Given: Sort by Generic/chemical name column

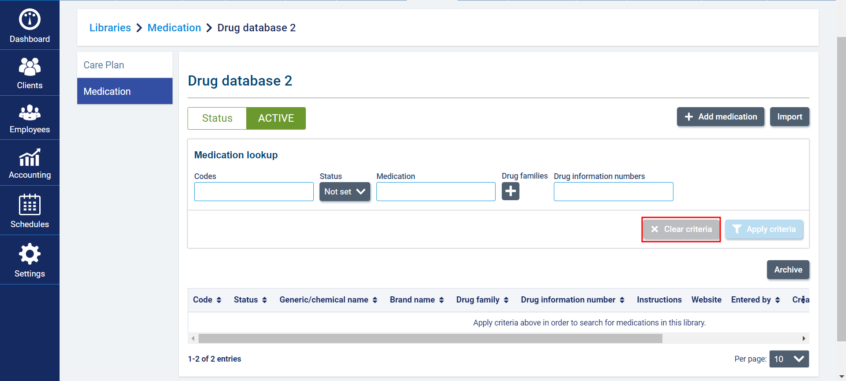Looking at the screenshot, I should click(375, 300).
